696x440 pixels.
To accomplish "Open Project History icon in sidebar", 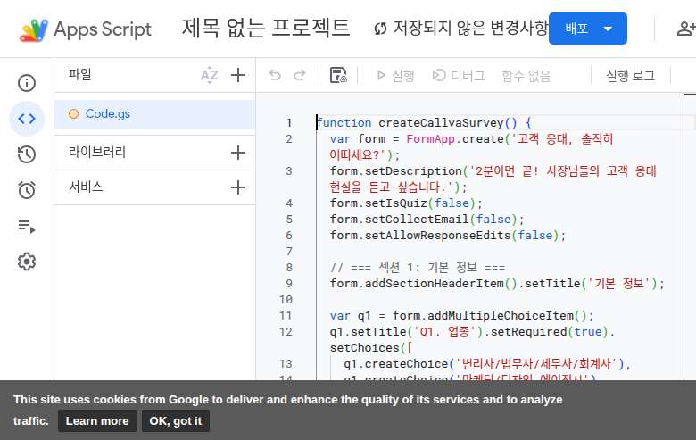I will pyautogui.click(x=27, y=154).
